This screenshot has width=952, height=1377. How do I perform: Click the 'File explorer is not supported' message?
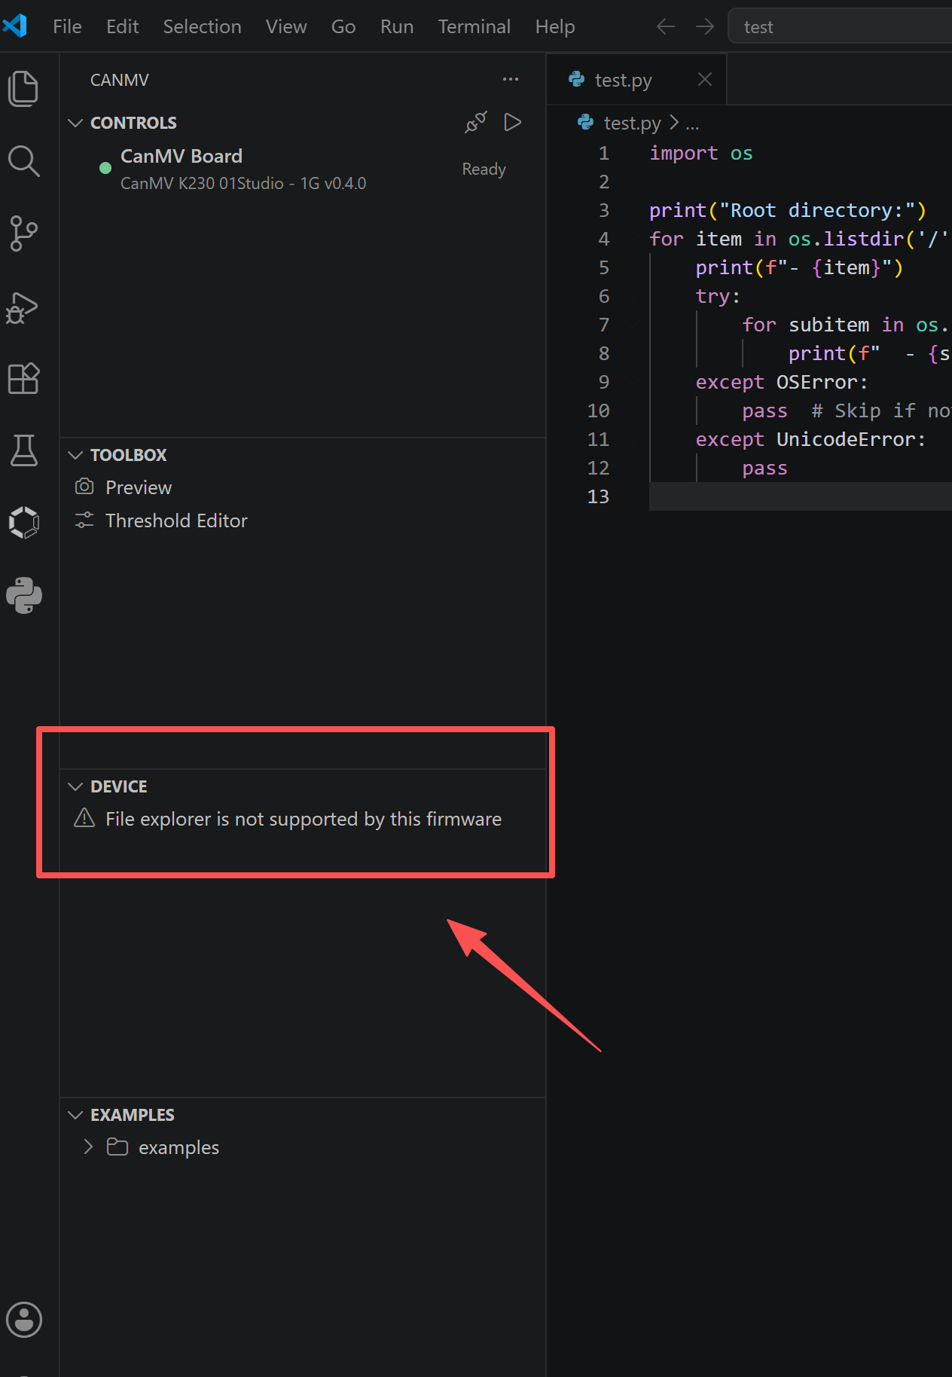(x=303, y=819)
